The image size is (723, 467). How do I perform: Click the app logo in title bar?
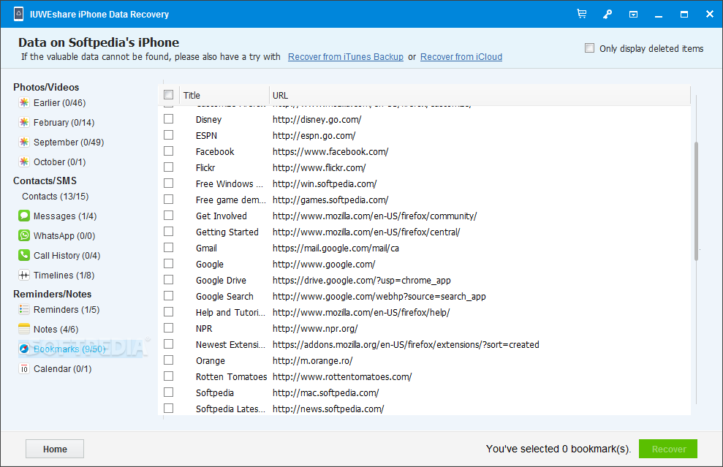18,14
